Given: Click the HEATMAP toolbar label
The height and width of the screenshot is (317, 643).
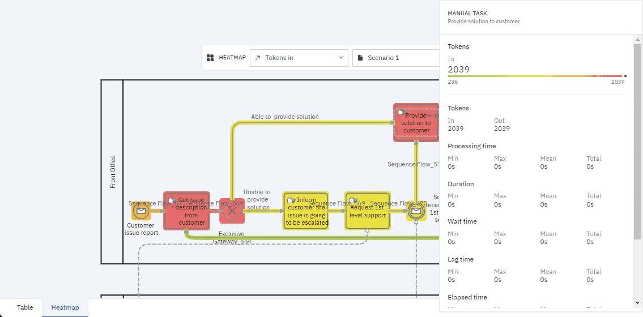Looking at the screenshot, I should pyautogui.click(x=232, y=58).
